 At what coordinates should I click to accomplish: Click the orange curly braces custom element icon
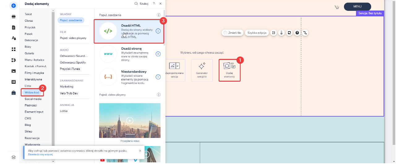click(x=108, y=77)
